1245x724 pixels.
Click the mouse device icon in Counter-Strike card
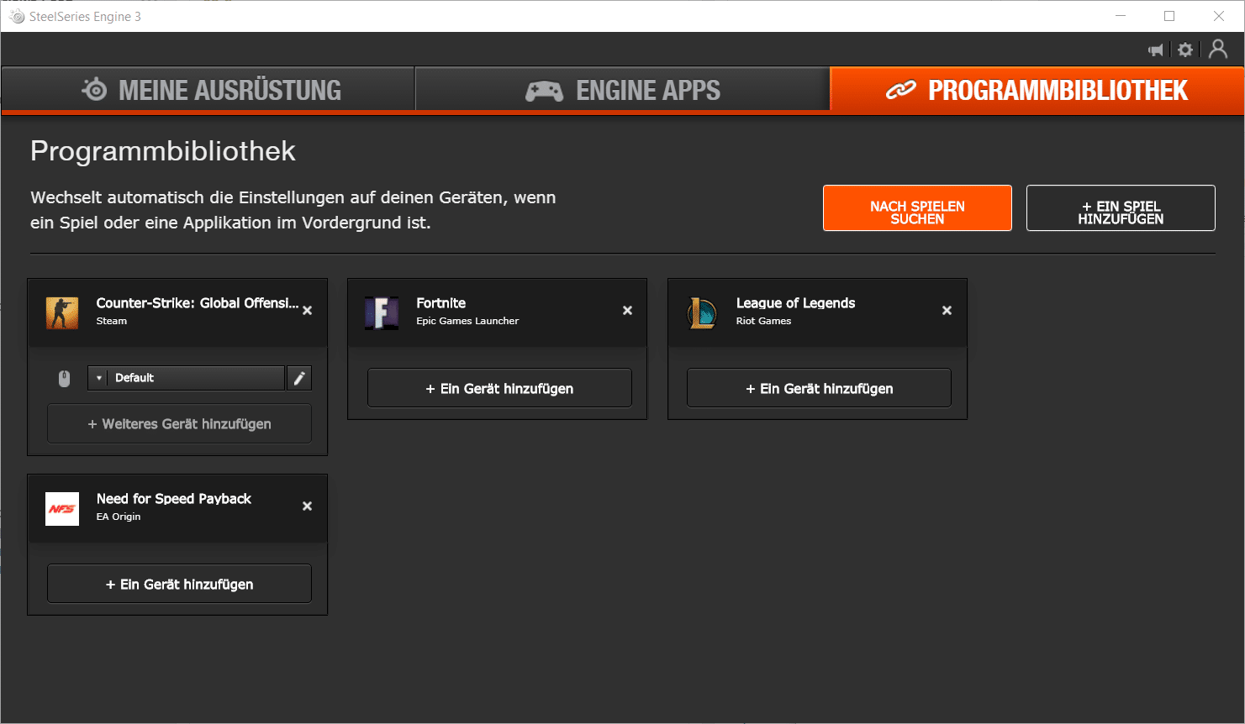coord(64,379)
